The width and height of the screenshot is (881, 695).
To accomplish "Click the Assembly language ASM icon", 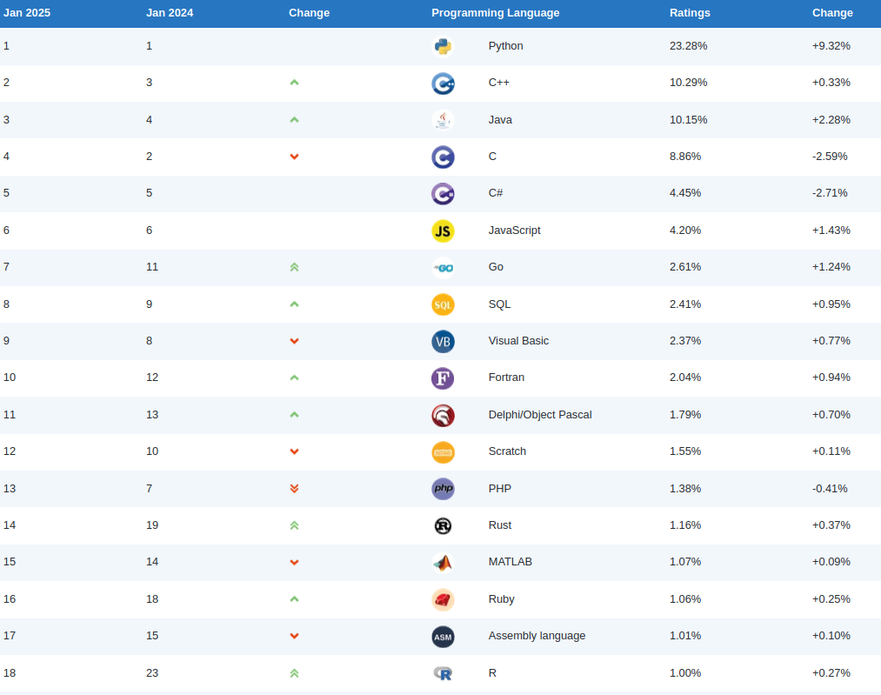I will click(x=443, y=637).
